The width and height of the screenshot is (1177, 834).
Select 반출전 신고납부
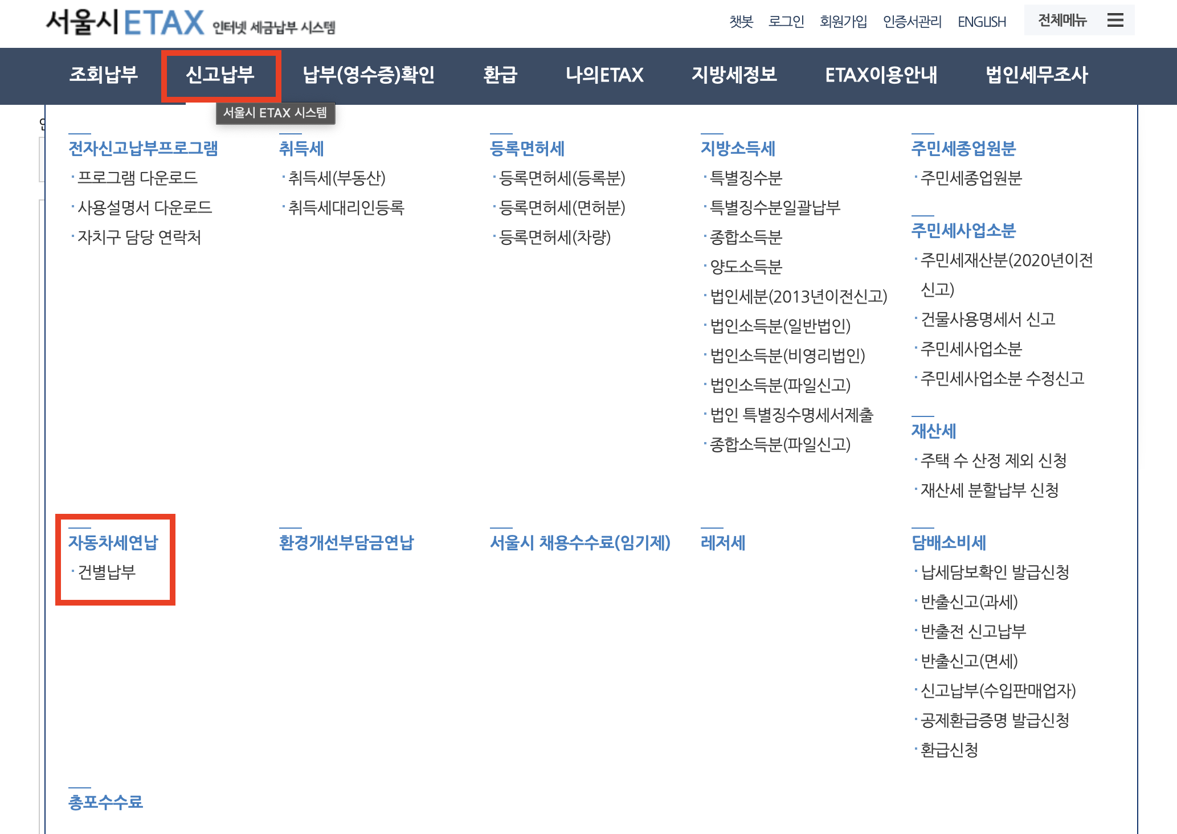coord(974,631)
